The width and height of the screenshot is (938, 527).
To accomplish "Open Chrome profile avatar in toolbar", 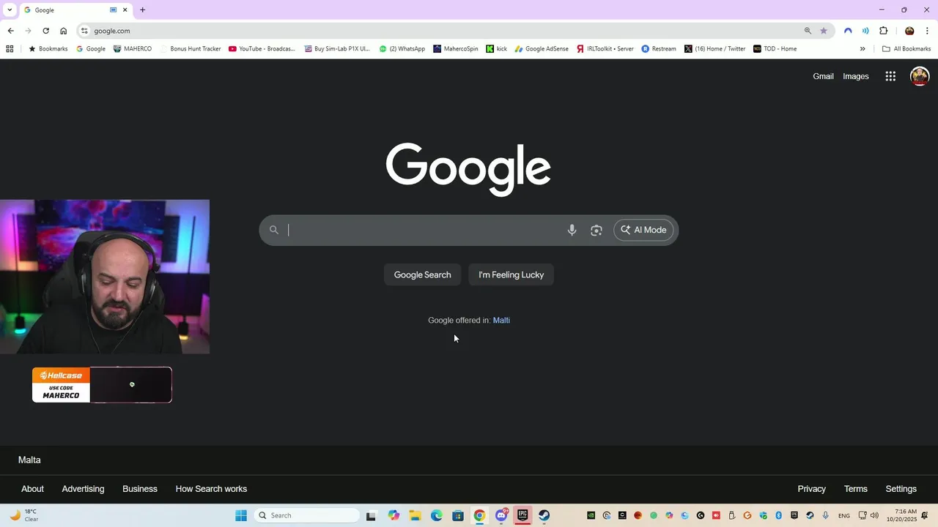I will click(x=909, y=31).
